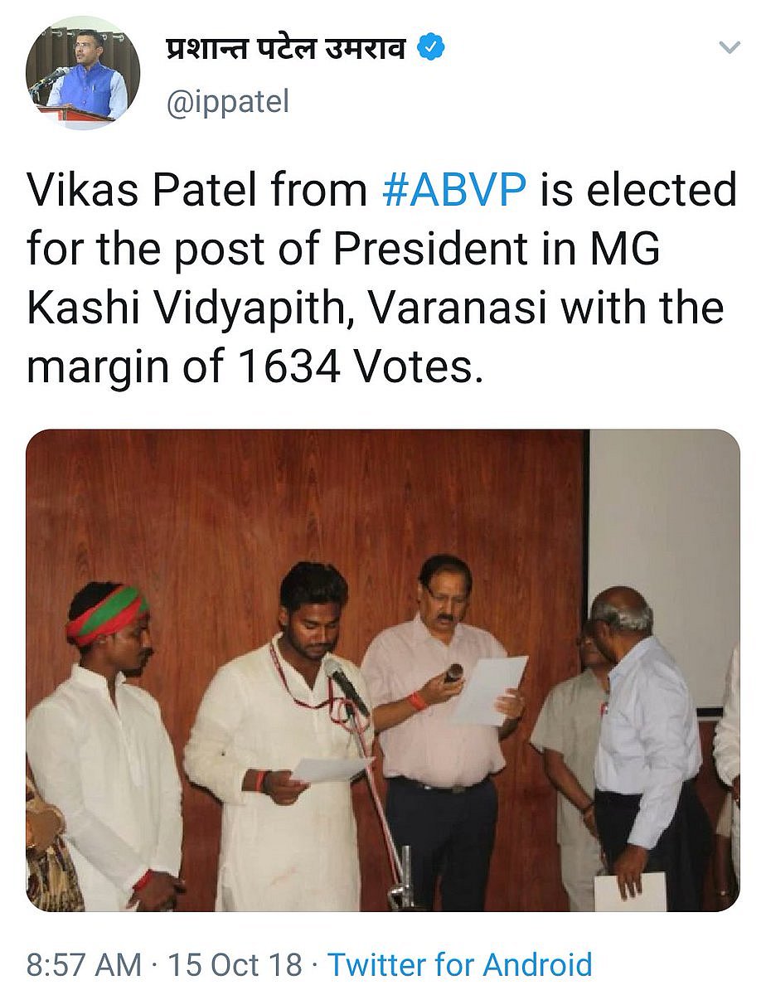
Task: Open the #ABVP hashtag link
Action: pos(454,190)
